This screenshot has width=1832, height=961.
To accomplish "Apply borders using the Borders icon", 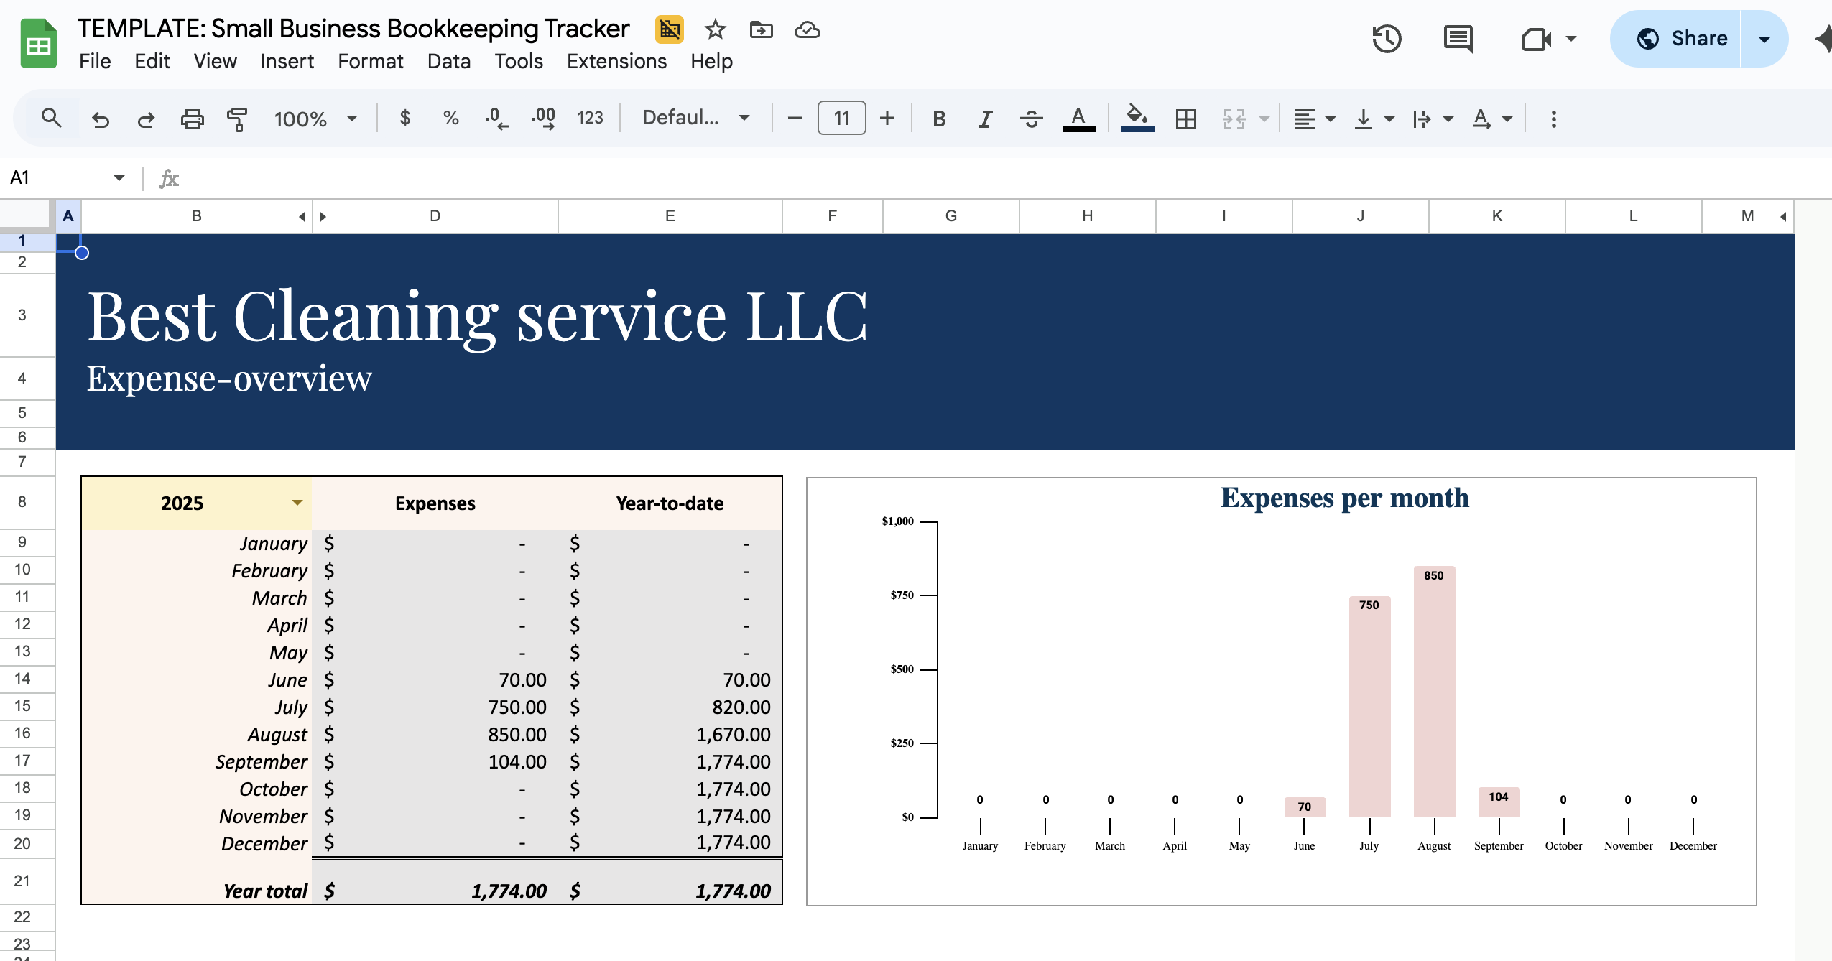I will (1185, 118).
